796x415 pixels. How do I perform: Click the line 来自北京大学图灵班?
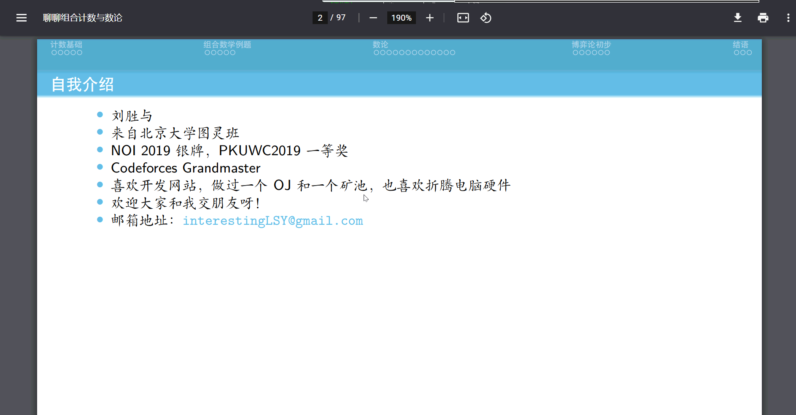point(175,133)
